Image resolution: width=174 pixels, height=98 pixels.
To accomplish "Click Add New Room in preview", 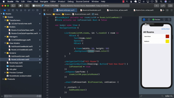I will pos(165,29).
